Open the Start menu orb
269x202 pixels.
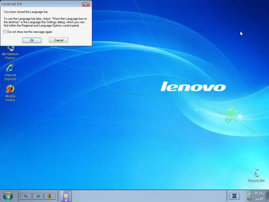pos(8,196)
